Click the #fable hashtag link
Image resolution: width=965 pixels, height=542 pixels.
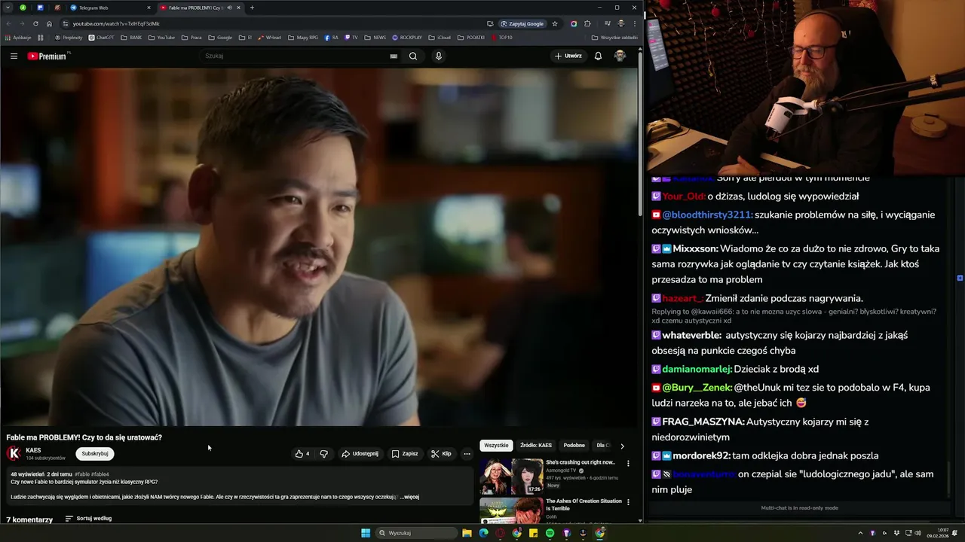click(x=82, y=474)
